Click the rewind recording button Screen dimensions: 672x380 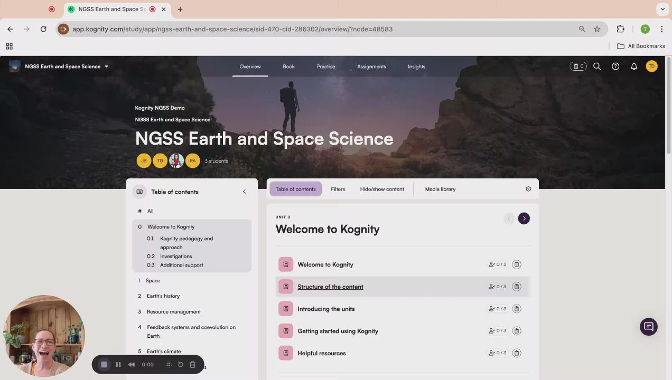[x=131, y=365]
